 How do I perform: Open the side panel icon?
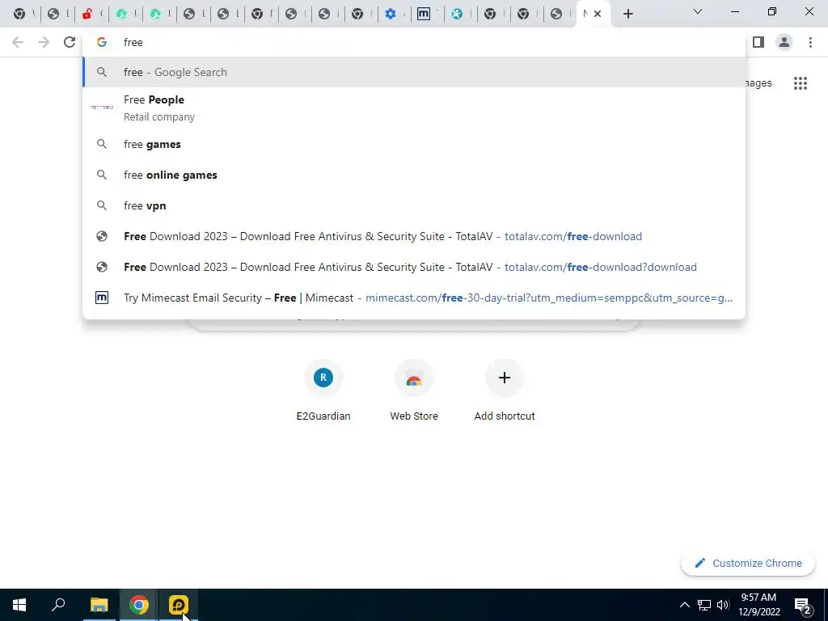758,42
